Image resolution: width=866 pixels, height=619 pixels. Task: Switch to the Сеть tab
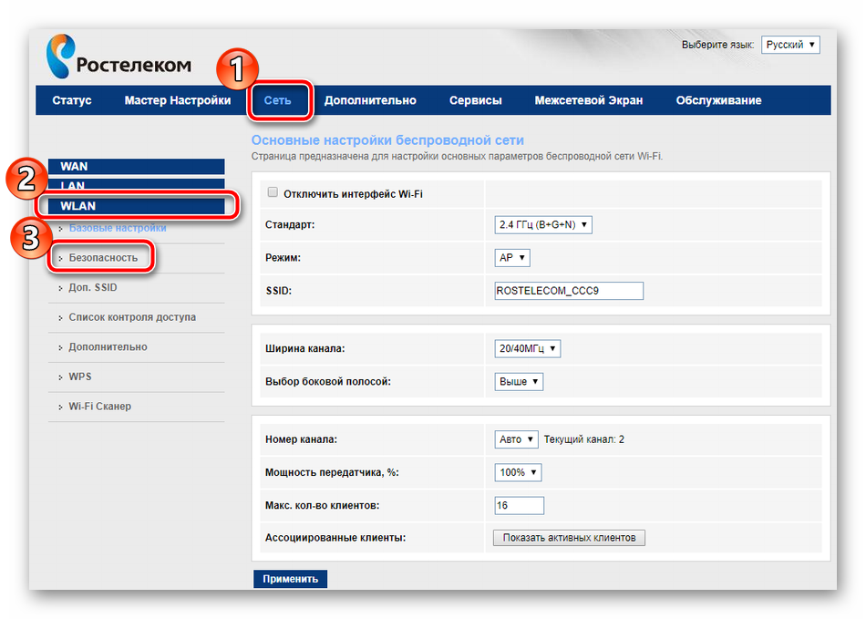tap(278, 100)
